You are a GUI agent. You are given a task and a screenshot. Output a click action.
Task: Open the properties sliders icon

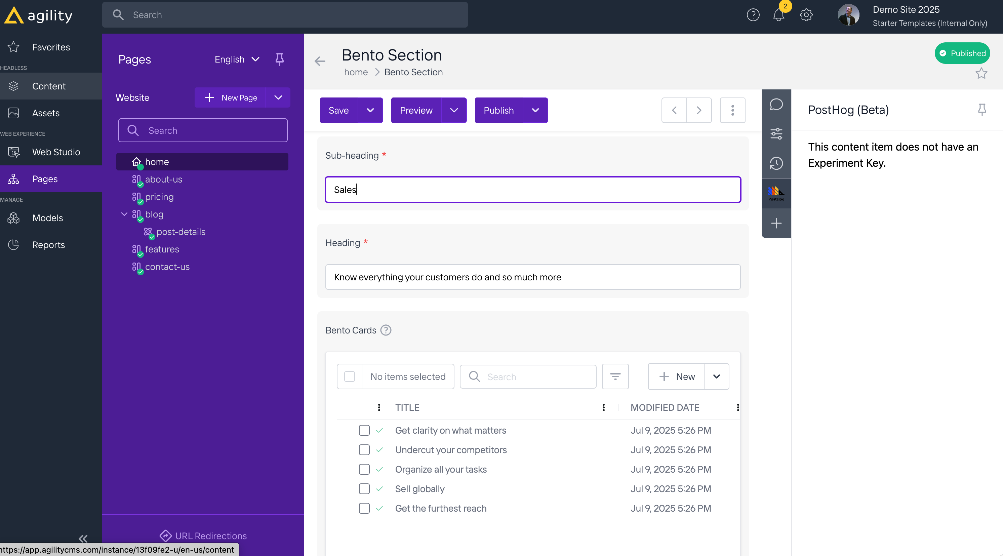tap(776, 133)
